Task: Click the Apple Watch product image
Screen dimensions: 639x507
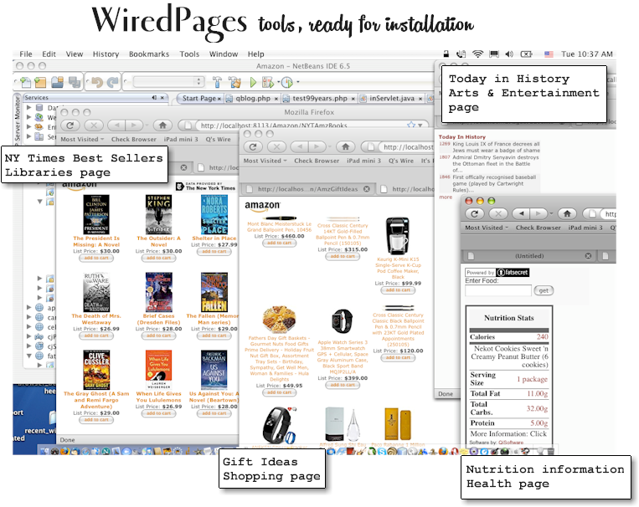Action: click(x=343, y=321)
